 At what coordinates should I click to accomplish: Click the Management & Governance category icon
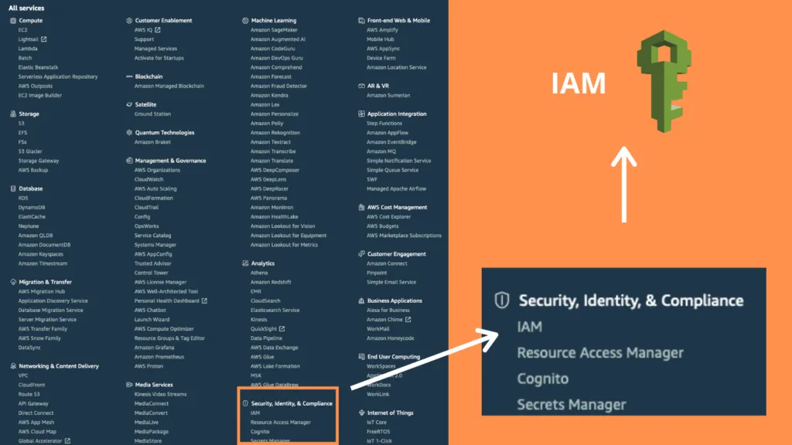[x=129, y=161]
